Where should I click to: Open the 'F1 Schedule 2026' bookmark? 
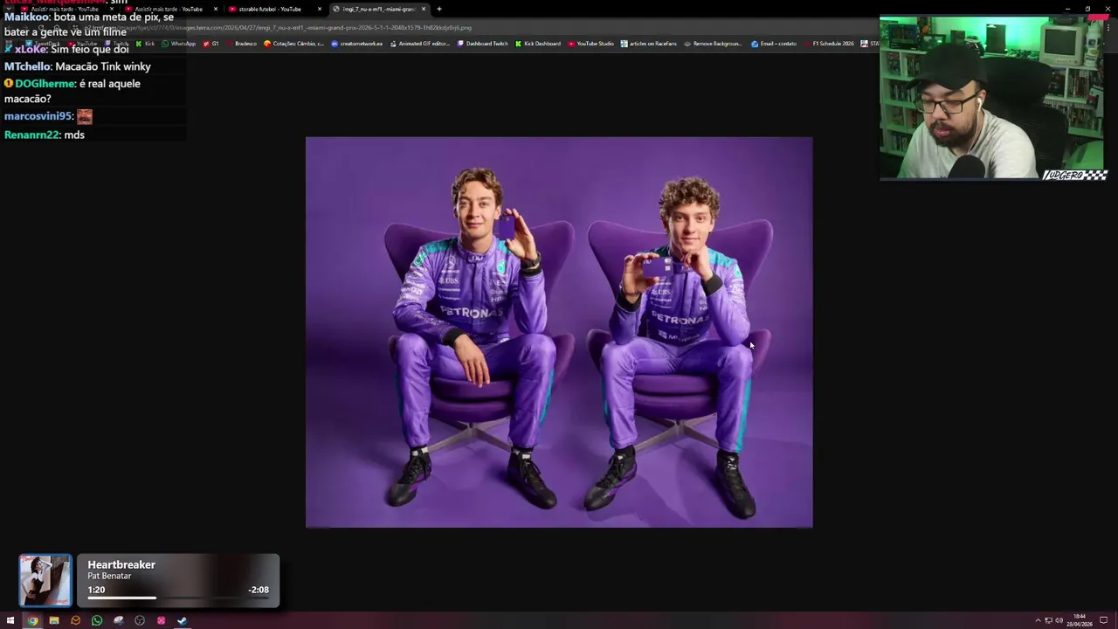(829, 44)
